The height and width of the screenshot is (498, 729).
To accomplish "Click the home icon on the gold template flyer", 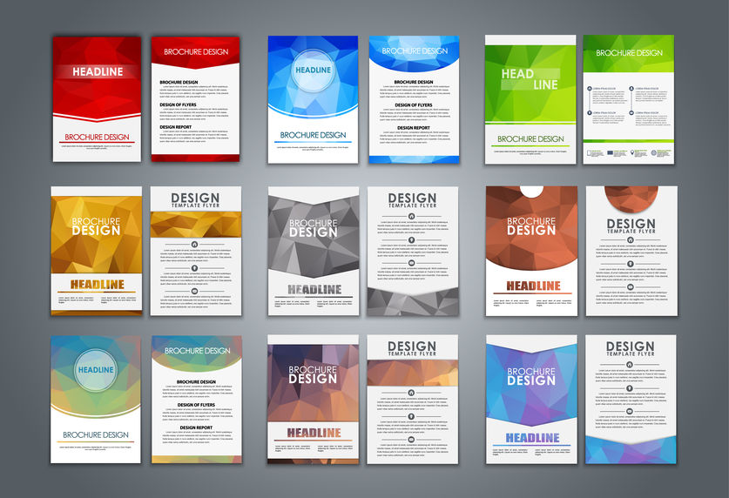I will 194,245.
